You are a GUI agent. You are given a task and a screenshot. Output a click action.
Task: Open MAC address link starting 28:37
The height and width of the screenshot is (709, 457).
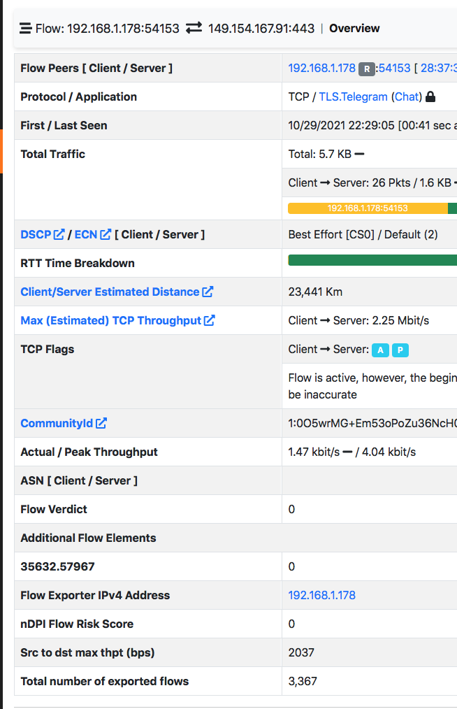click(x=438, y=69)
